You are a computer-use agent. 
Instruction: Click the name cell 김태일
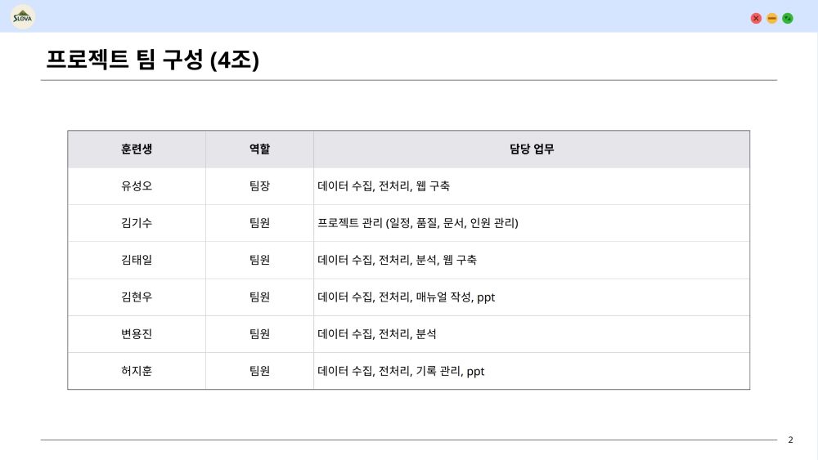(137, 260)
